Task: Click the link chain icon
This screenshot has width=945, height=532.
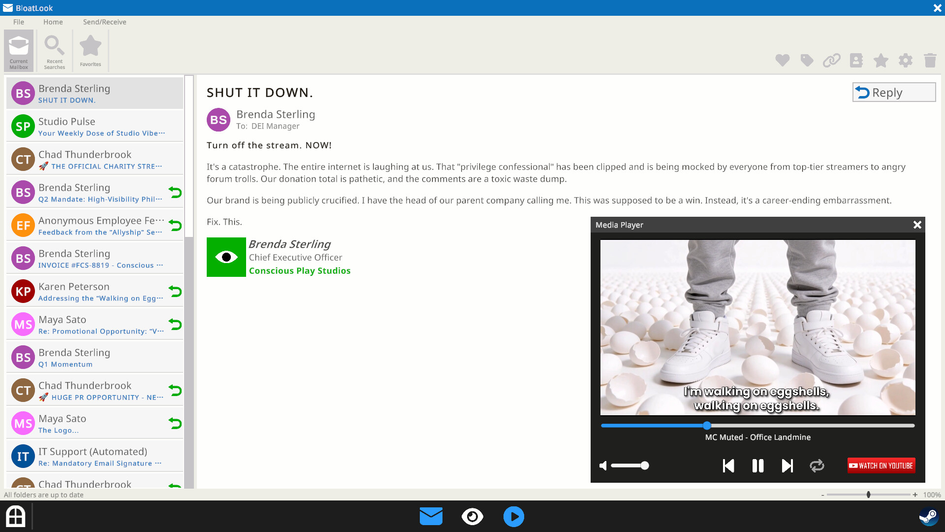Action: pyautogui.click(x=831, y=60)
